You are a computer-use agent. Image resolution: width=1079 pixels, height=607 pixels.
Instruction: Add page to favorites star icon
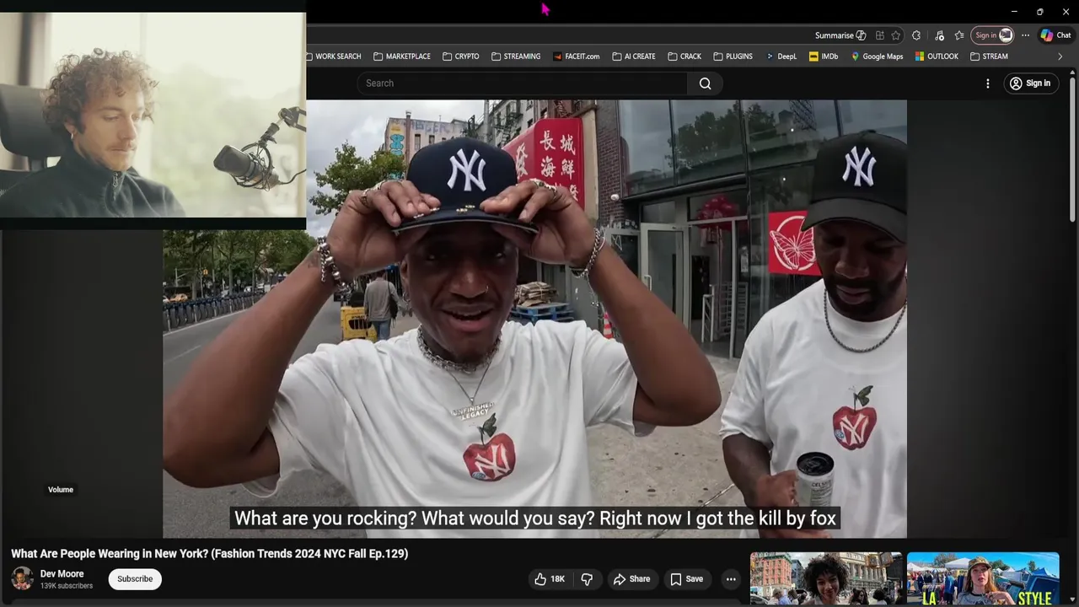(895, 35)
